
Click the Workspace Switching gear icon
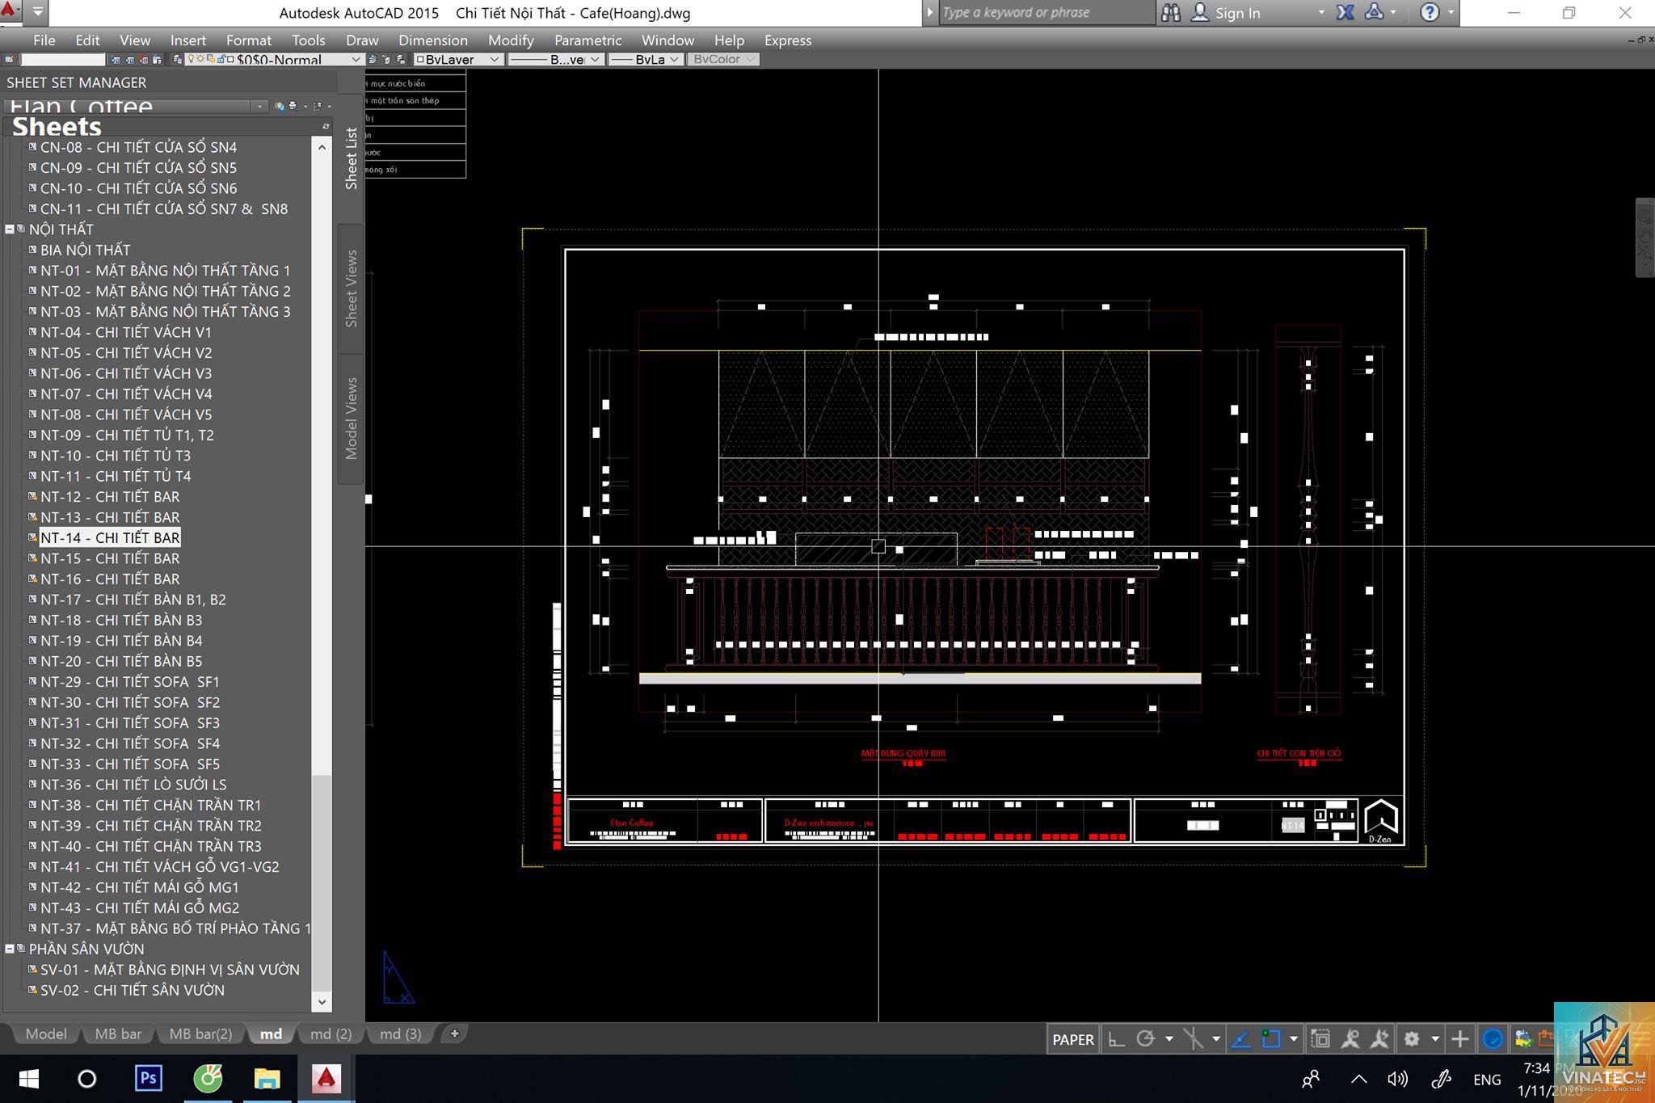[x=1412, y=1039]
